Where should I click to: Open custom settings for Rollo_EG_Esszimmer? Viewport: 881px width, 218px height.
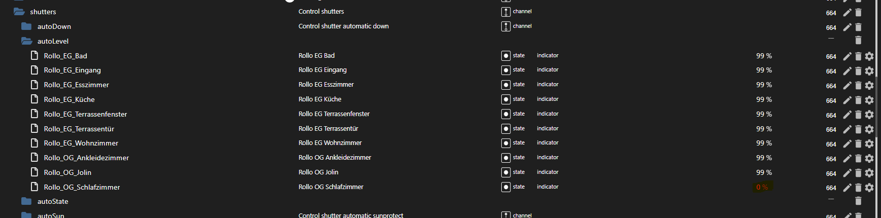tap(869, 86)
